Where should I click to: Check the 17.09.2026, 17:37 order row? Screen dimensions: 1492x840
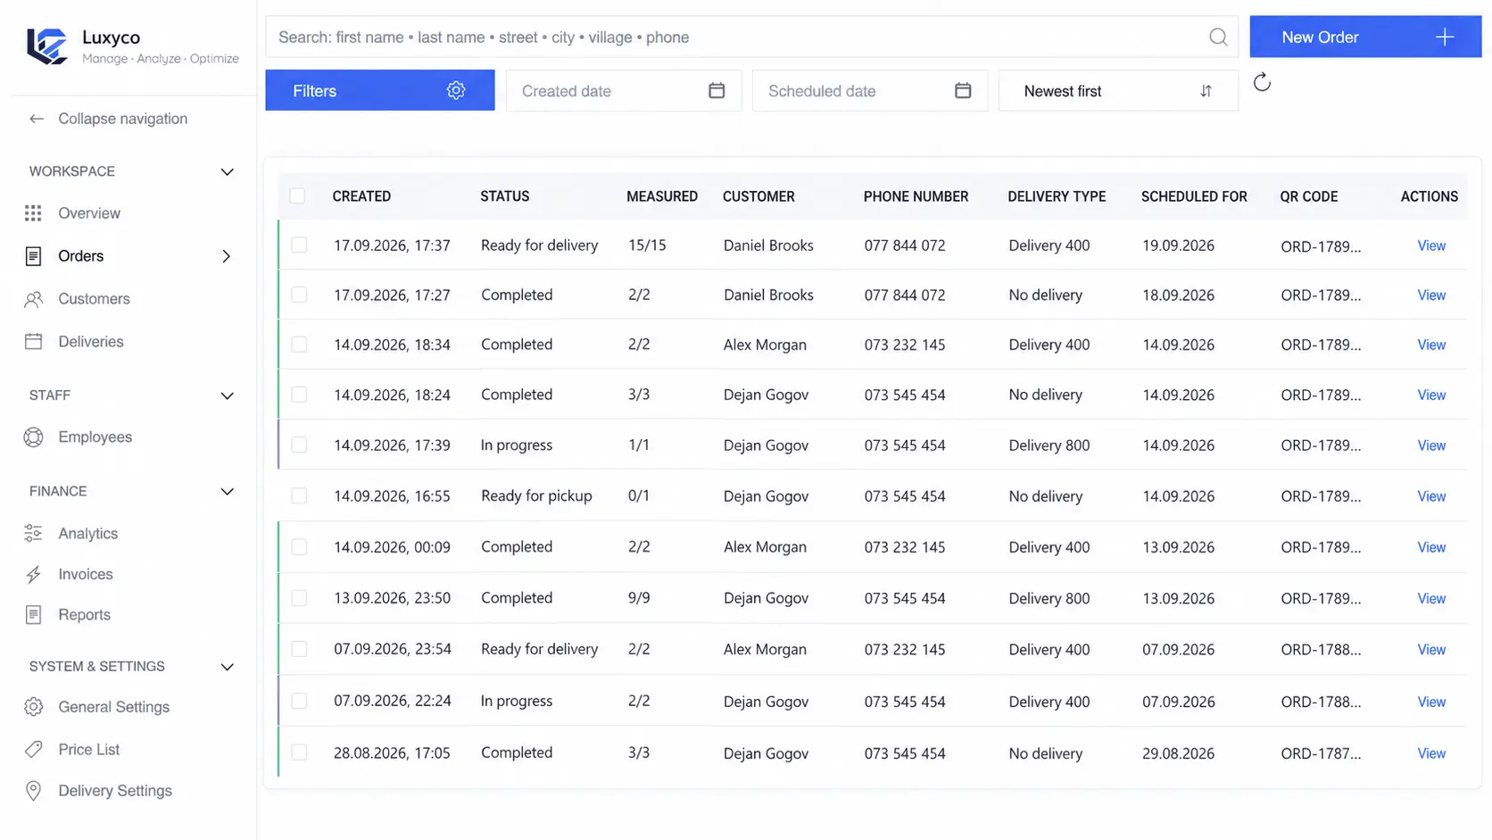click(299, 245)
